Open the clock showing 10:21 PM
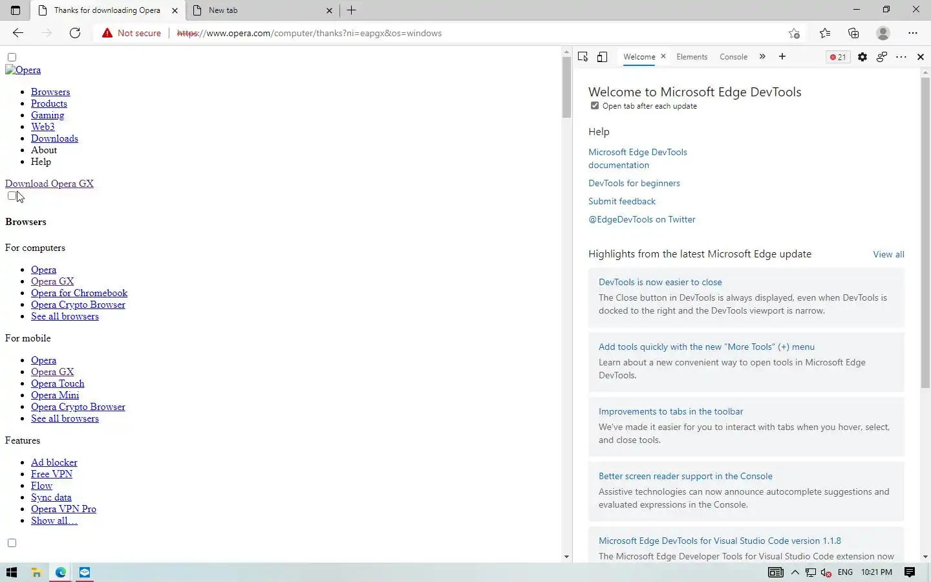The height and width of the screenshot is (582, 931). [x=876, y=572]
